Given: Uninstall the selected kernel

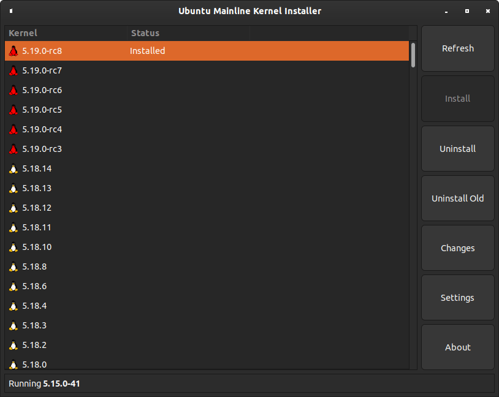Looking at the screenshot, I should pos(458,148).
